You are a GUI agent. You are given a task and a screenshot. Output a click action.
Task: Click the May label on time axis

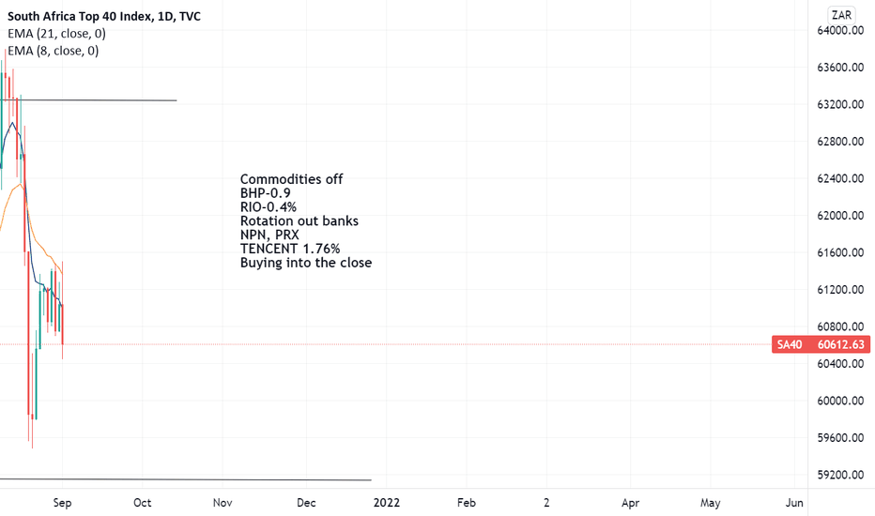(x=711, y=503)
